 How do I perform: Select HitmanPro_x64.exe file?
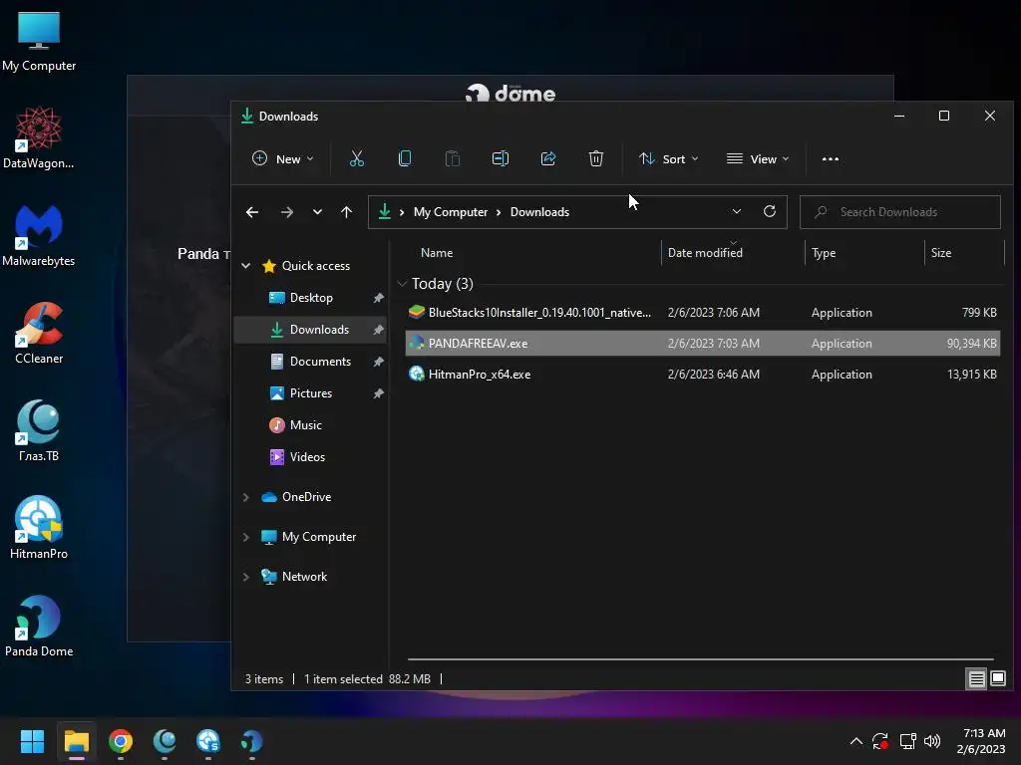[703, 375]
